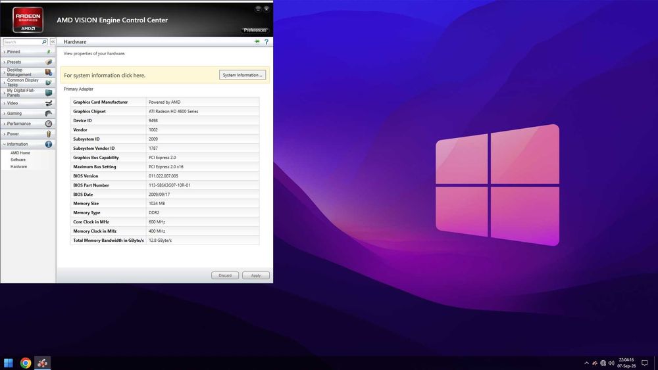Expand the Common Display Tasks arrow
This screenshot has width=658, height=370.
[4, 83]
